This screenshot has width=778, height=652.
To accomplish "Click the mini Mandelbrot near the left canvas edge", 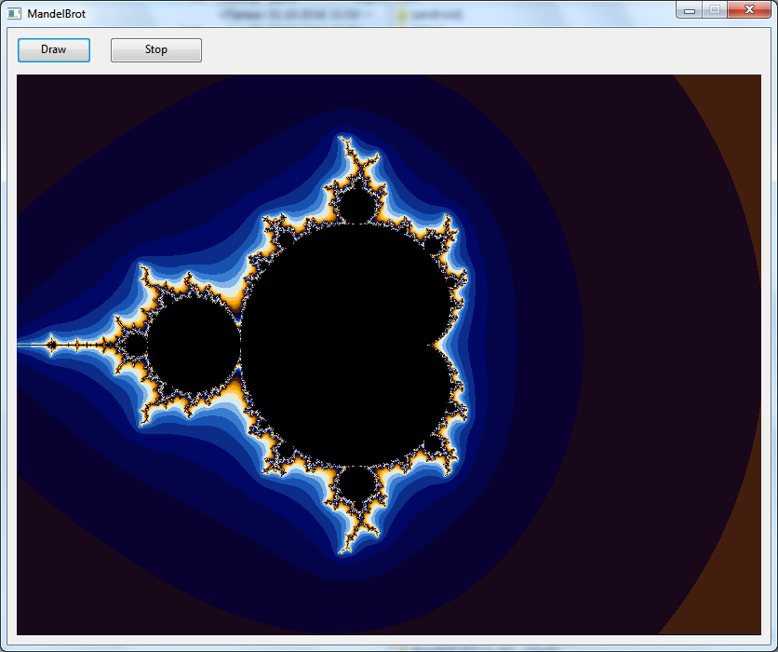I will click(52, 345).
